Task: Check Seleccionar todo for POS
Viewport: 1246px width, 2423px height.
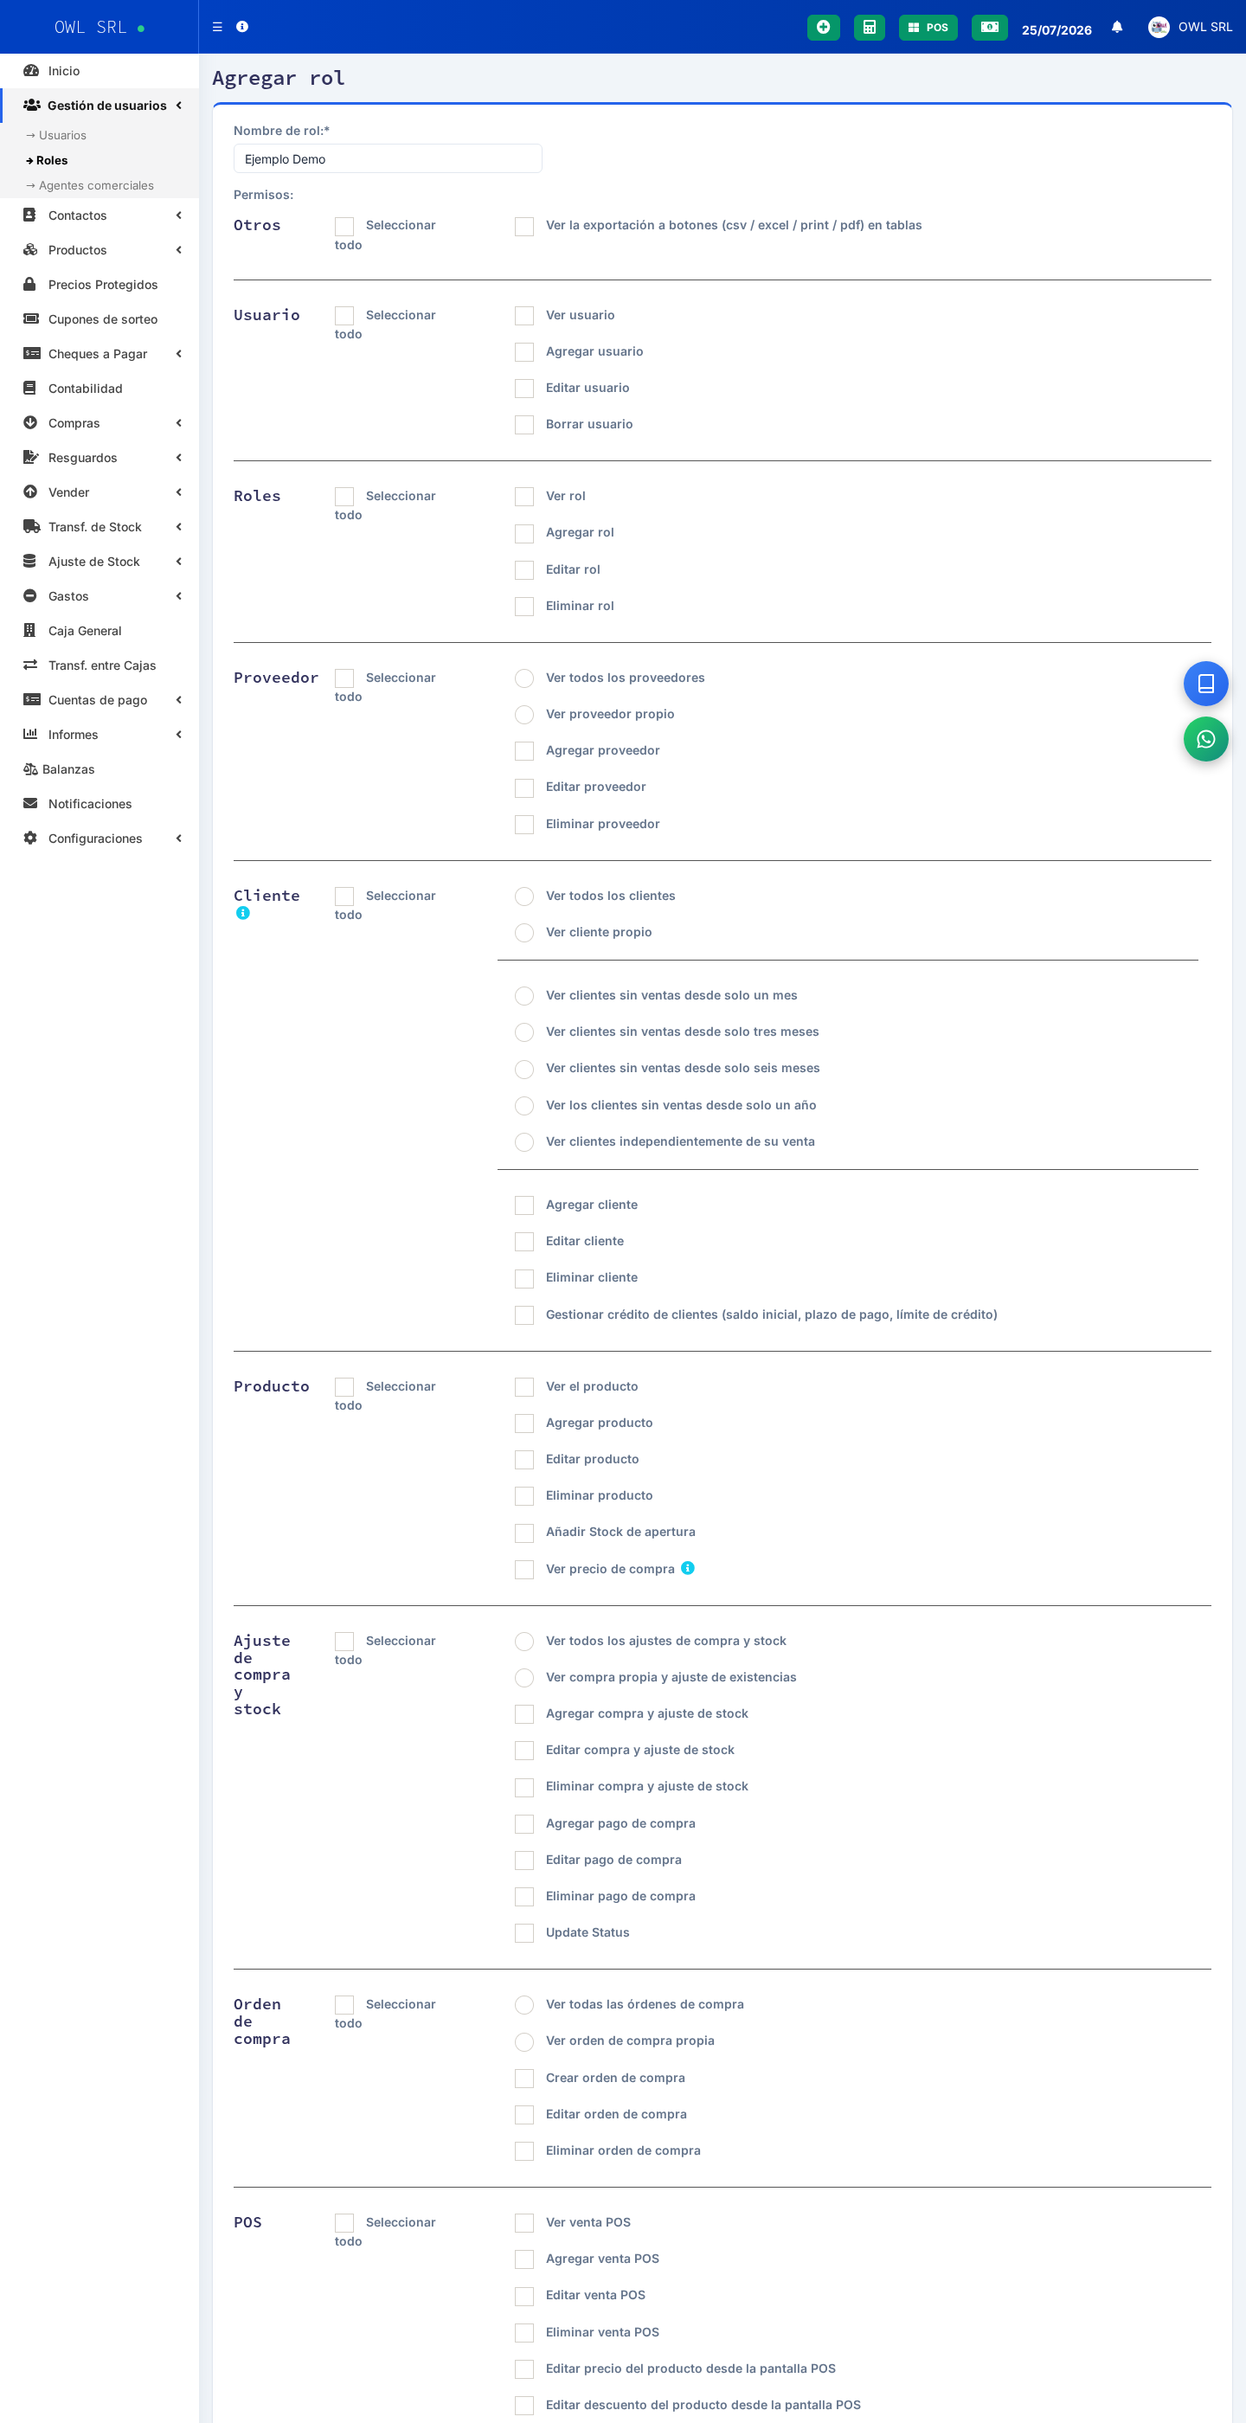Action: pos(344,2224)
